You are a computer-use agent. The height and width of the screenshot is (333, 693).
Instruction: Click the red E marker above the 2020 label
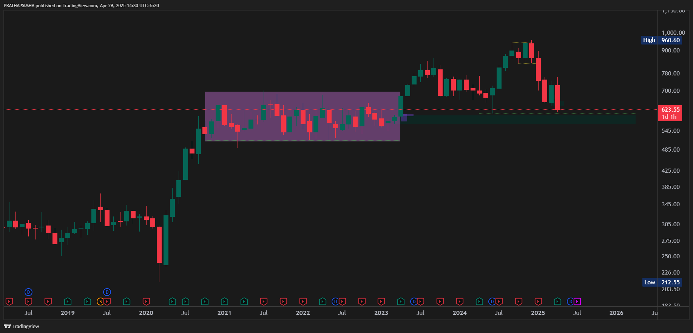pyautogui.click(x=146, y=301)
